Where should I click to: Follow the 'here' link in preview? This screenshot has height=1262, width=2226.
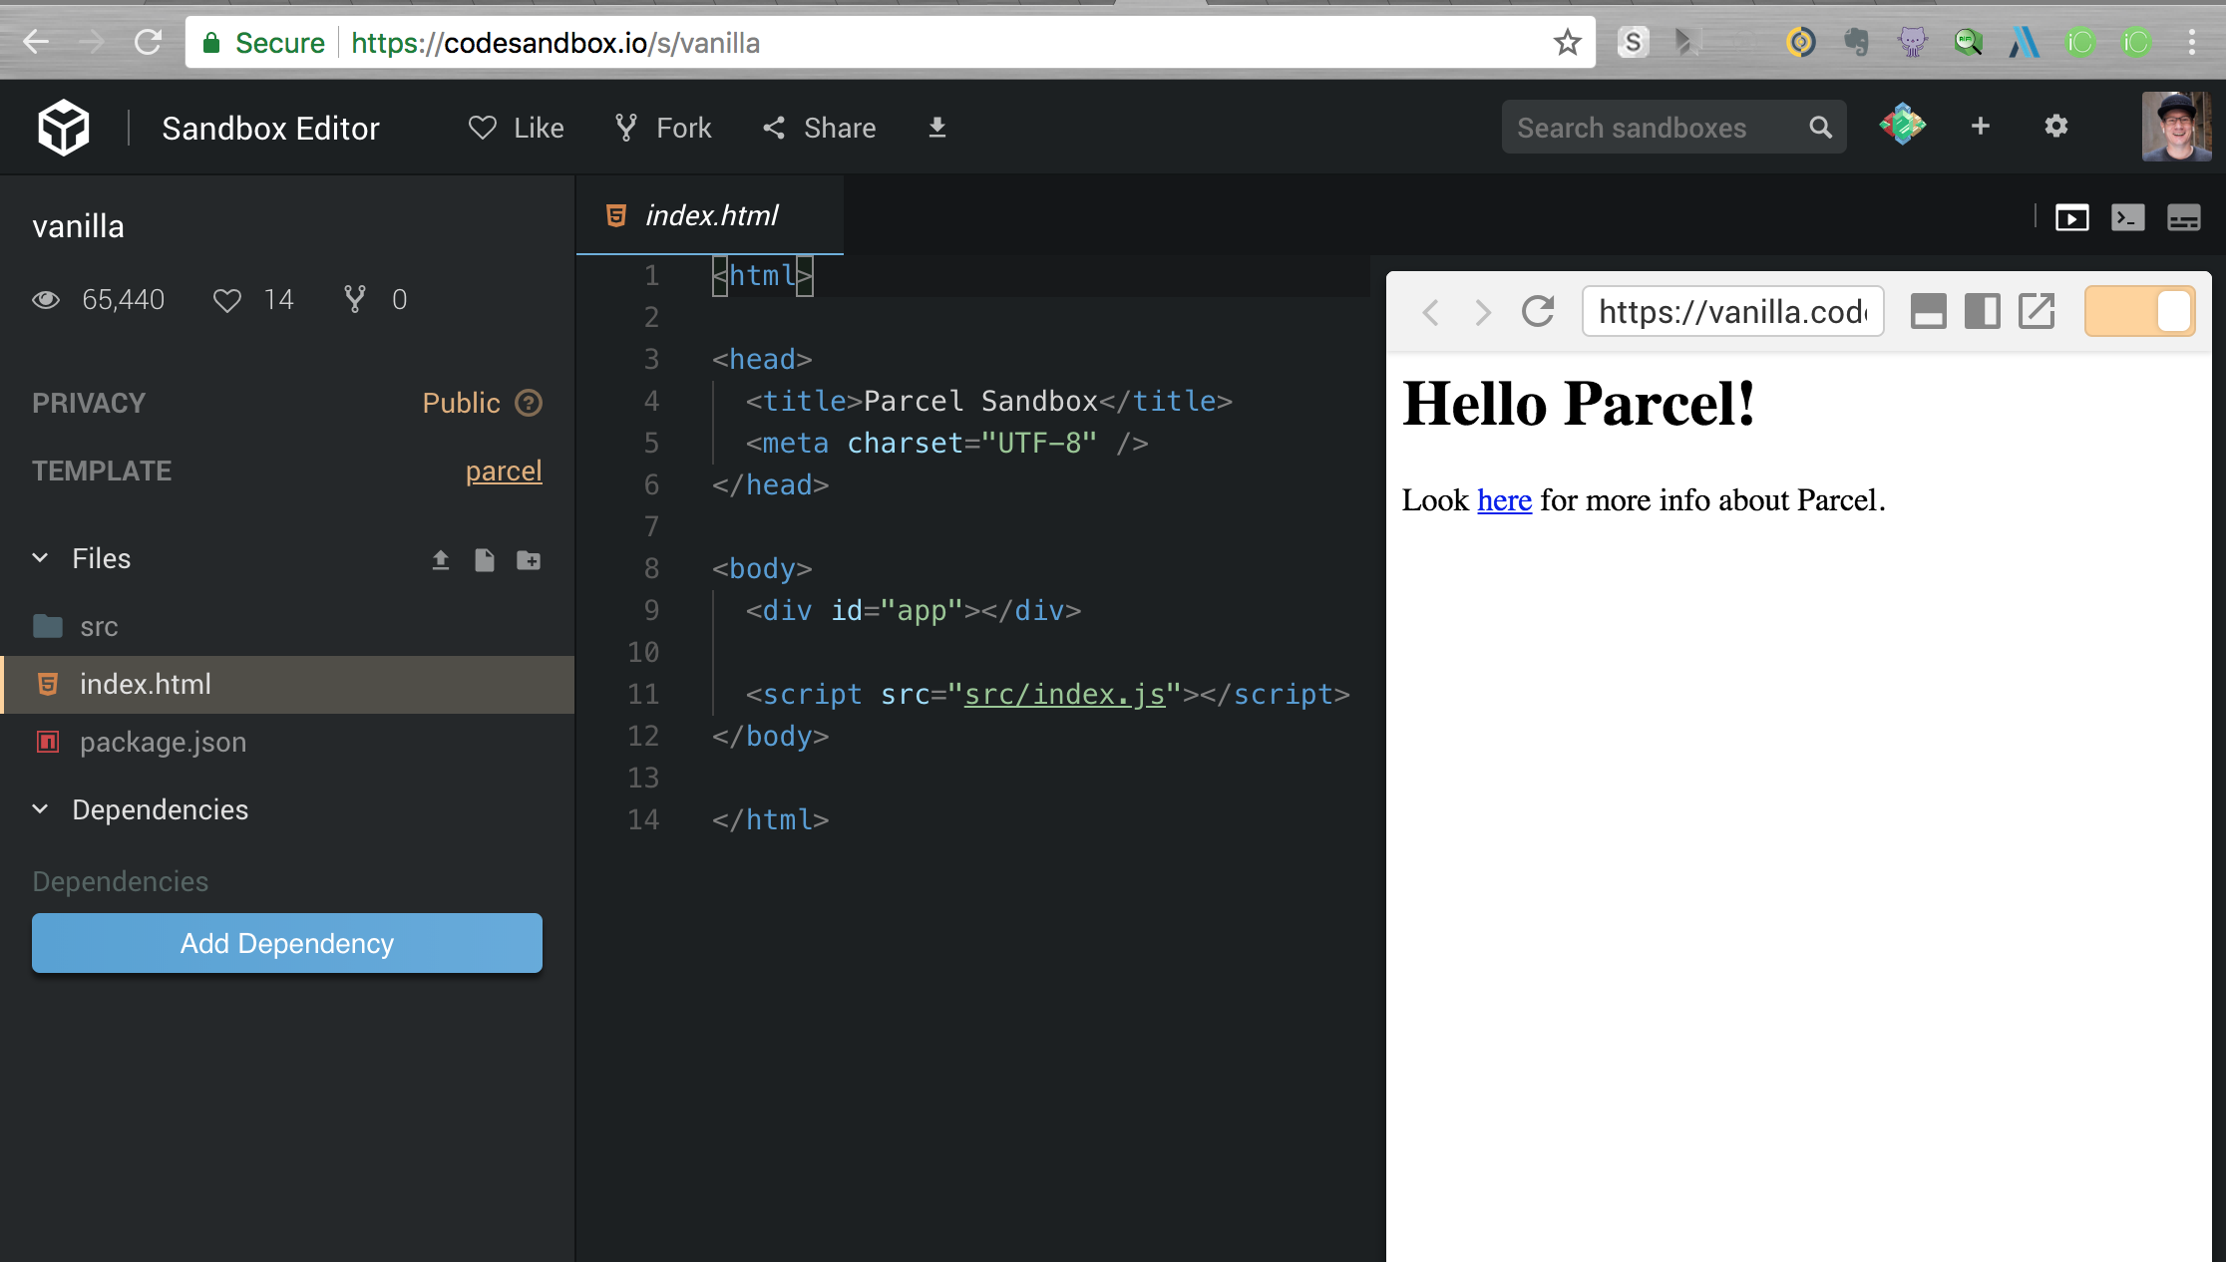[1504, 500]
